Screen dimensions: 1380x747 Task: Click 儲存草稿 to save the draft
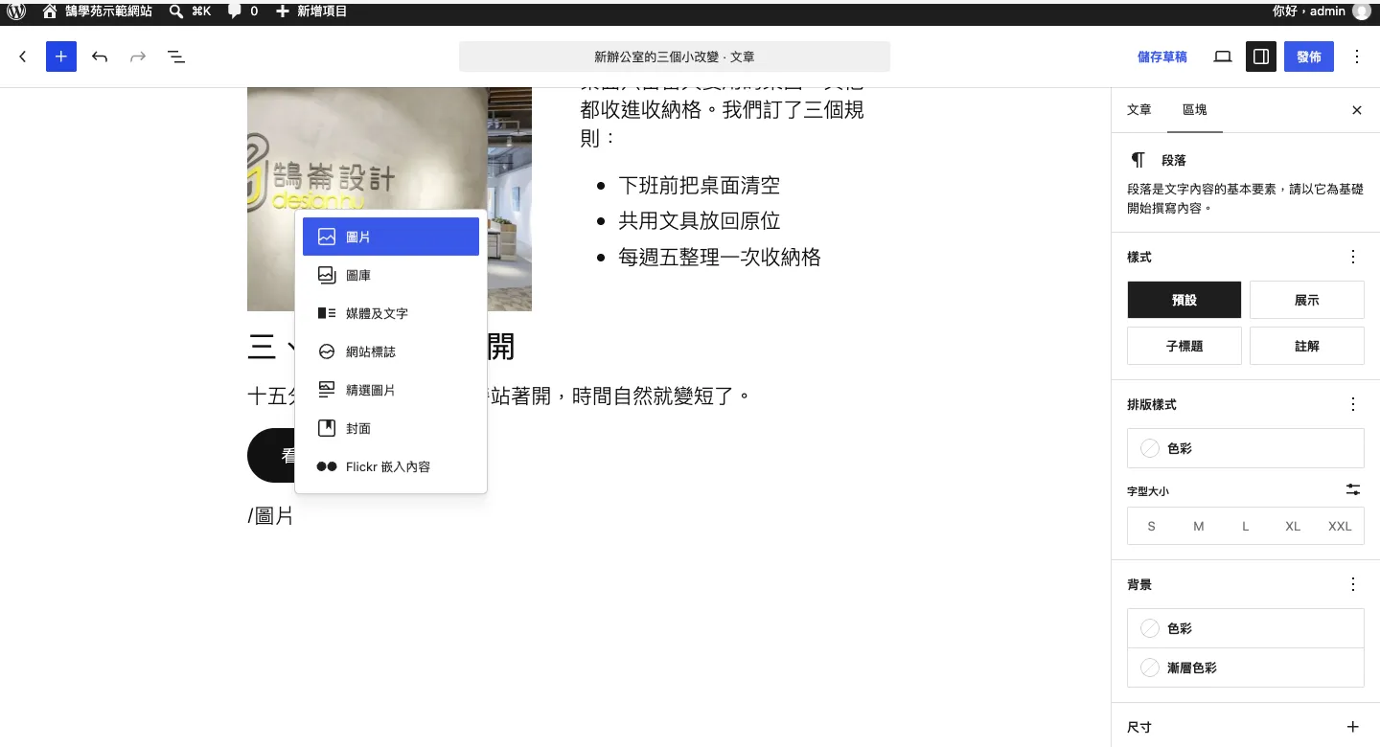(x=1161, y=57)
